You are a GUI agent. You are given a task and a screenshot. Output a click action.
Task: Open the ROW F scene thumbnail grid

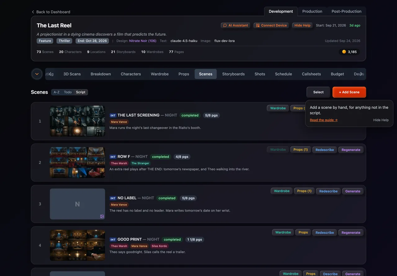tap(78, 162)
